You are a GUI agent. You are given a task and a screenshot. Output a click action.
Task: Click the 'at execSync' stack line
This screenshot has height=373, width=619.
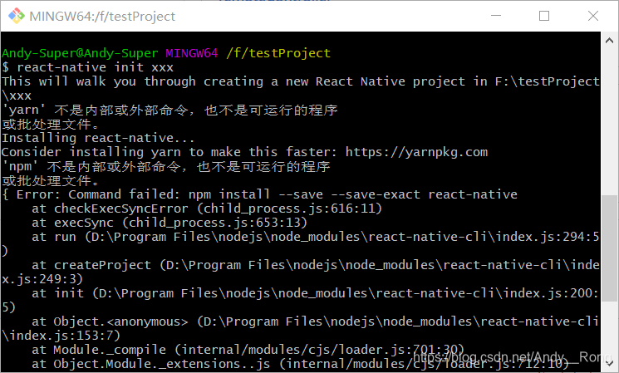click(x=169, y=223)
